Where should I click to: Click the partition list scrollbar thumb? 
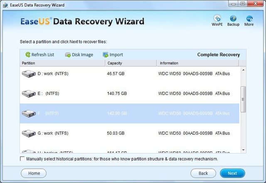243,99
